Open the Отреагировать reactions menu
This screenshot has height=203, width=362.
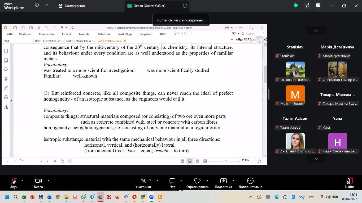[x=197, y=183]
